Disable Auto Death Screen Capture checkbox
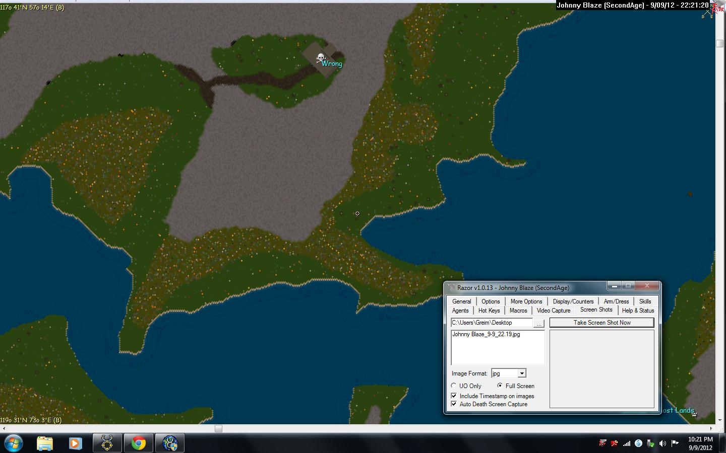Screen dimensions: 726x453 (454, 404)
